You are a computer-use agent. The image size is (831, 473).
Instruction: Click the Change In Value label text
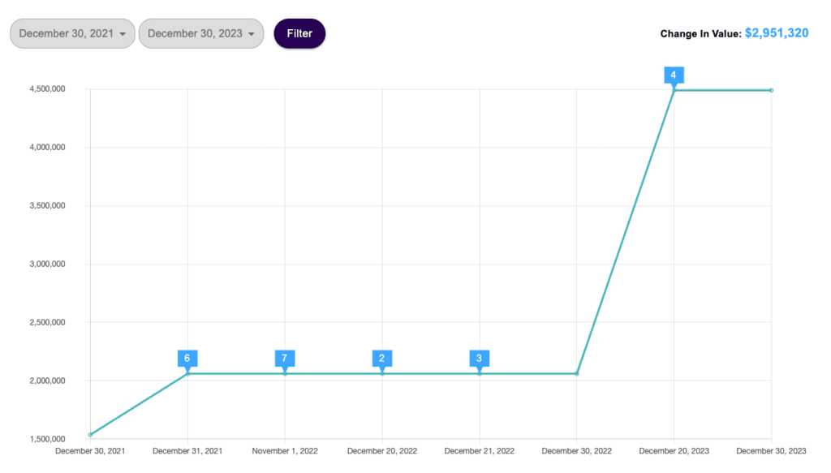point(700,34)
